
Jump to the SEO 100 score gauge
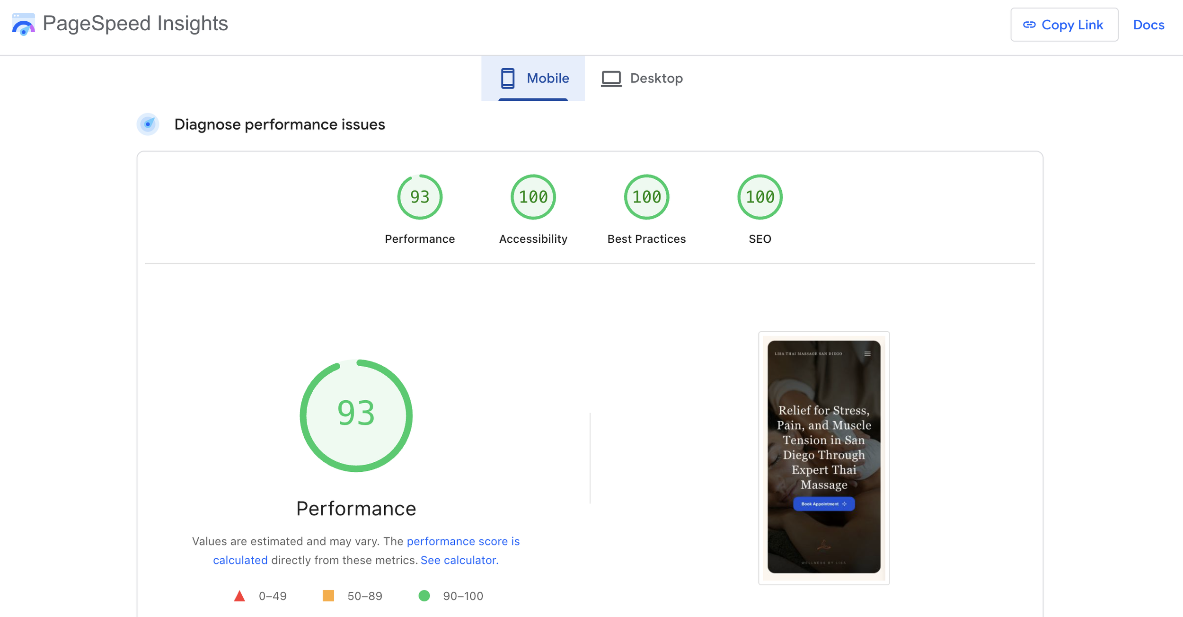point(759,197)
